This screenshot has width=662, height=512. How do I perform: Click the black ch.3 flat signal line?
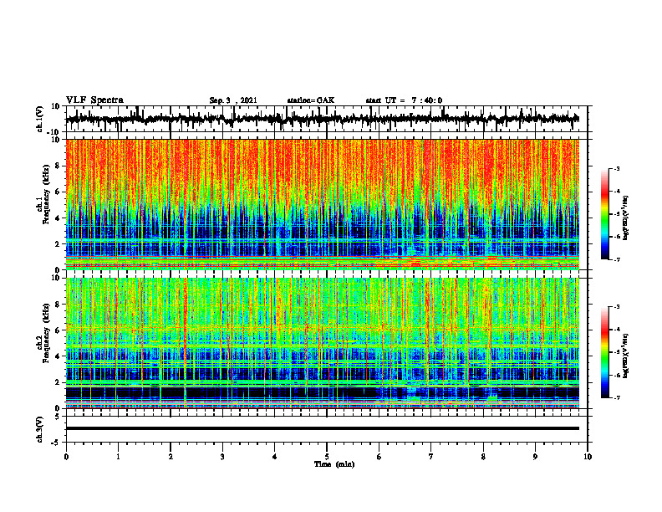[322, 428]
